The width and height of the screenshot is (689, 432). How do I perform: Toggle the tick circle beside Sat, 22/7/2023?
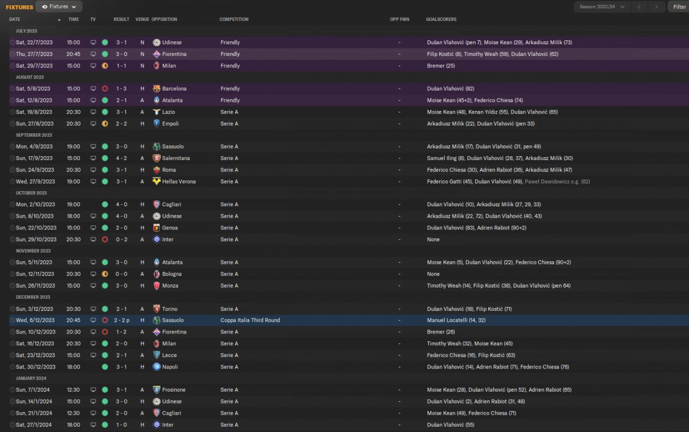pos(12,43)
